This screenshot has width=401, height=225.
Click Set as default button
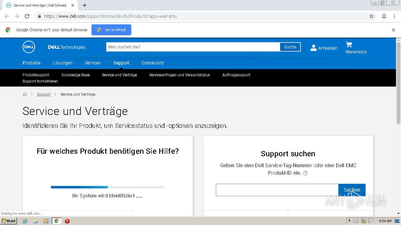point(111,30)
